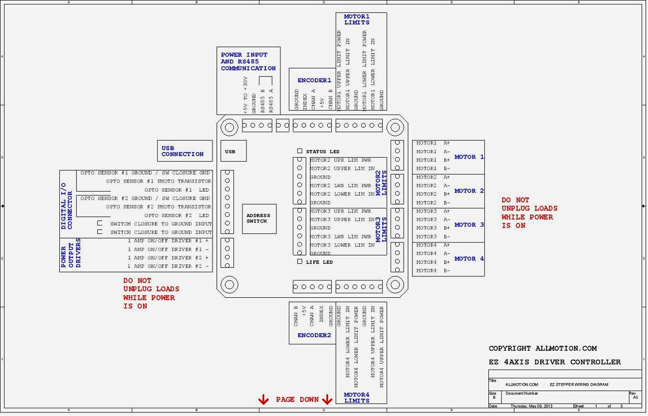Image resolution: width=648 pixels, height=416 pixels.
Task: Select the RS485 A pin label
Action: (x=271, y=101)
